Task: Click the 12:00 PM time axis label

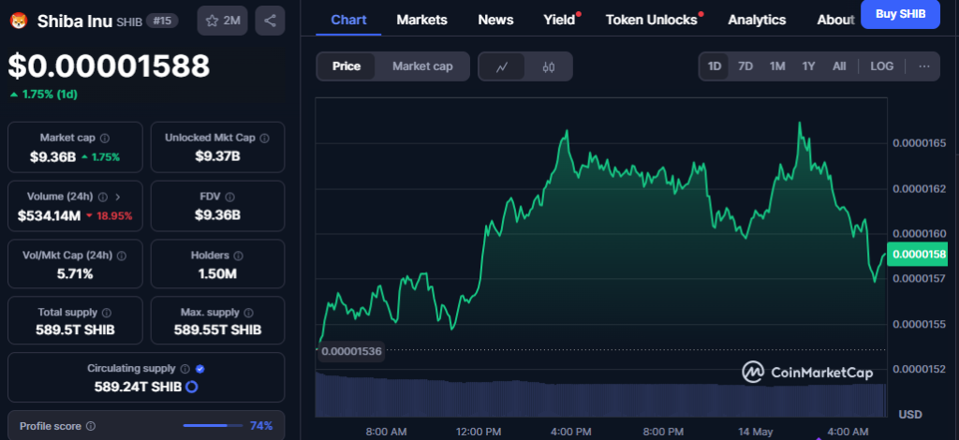Action: (x=479, y=432)
